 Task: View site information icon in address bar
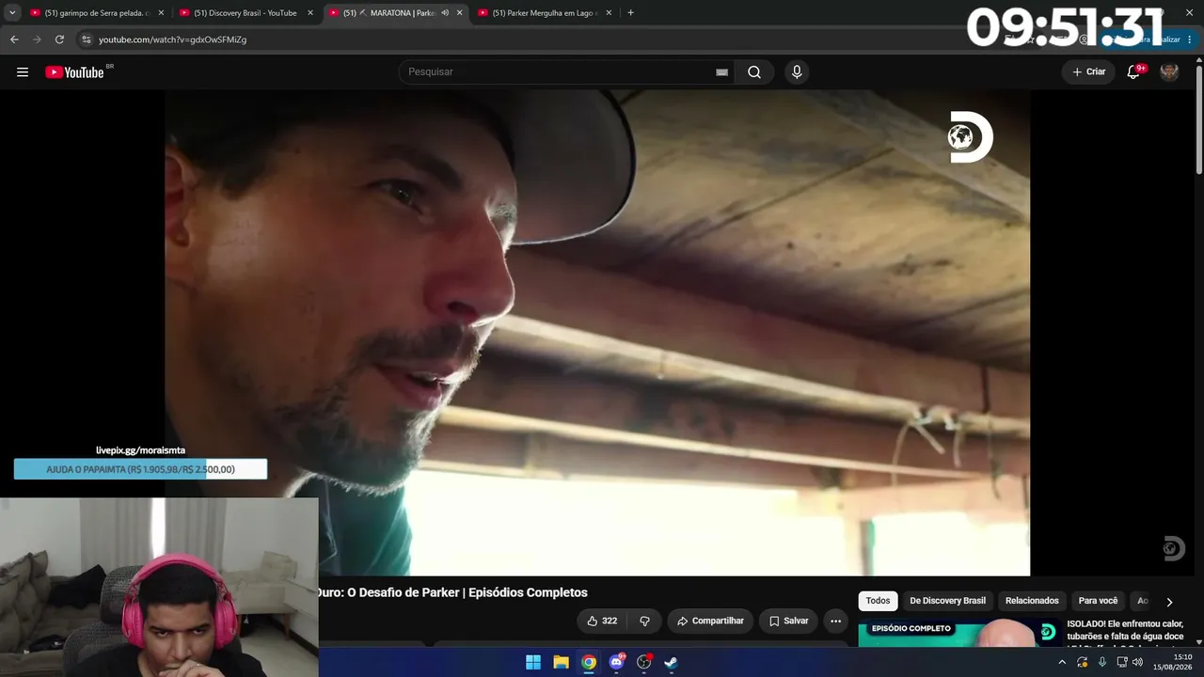click(87, 39)
